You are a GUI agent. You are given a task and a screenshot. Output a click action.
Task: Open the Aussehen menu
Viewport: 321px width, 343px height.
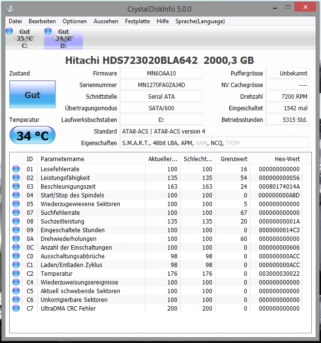pos(106,21)
